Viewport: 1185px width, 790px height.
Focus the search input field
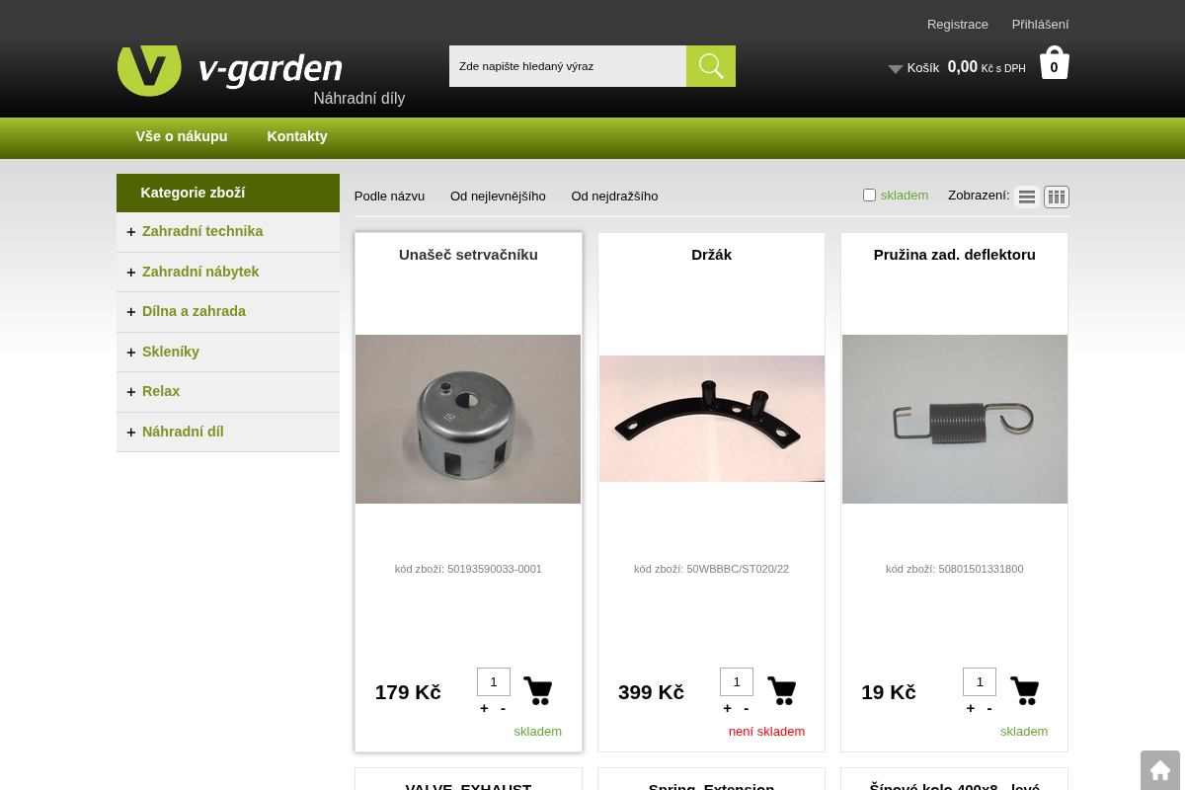[x=568, y=66]
